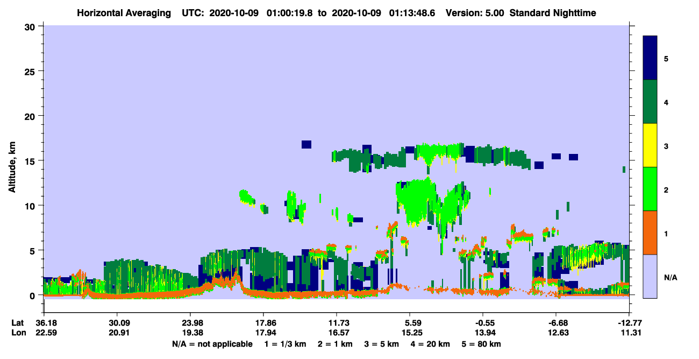Click the longitude value 11.31
The width and height of the screenshot is (699, 359).
tap(629, 333)
